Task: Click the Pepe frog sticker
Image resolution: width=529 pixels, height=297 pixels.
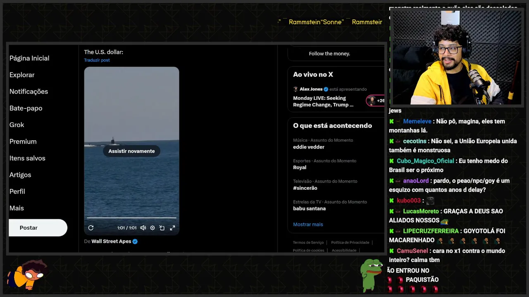Action: click(x=372, y=275)
